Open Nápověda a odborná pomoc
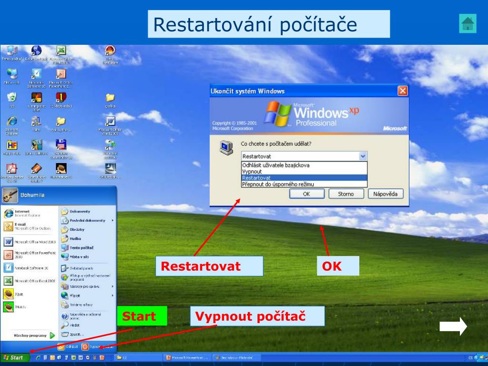Viewport: 488px width, 366px height. [80, 316]
